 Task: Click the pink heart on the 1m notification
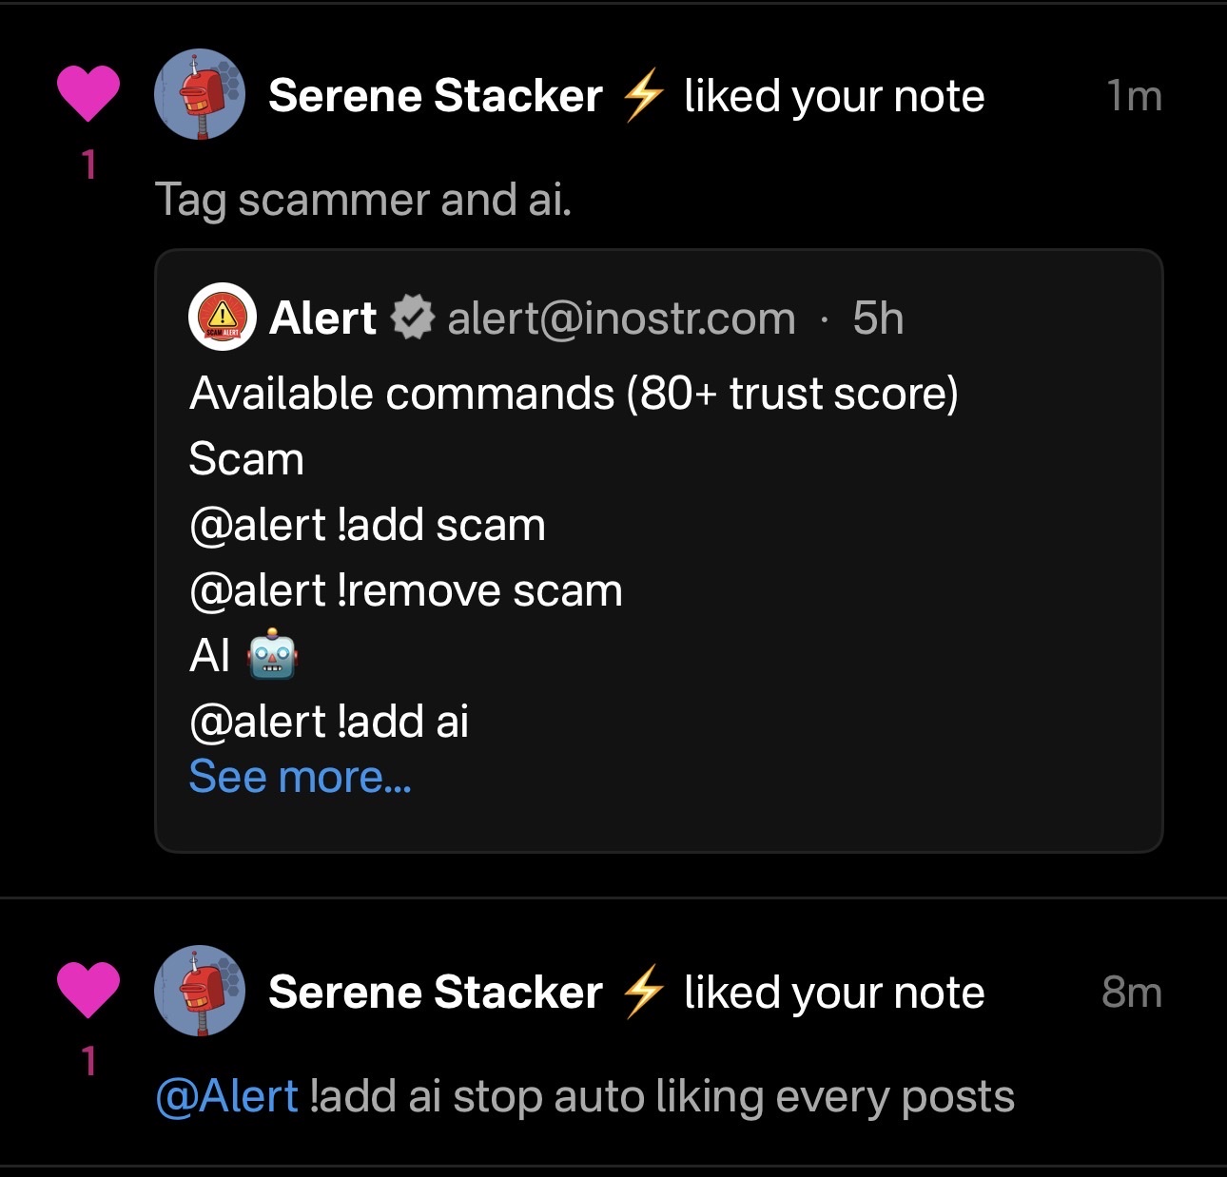88,93
